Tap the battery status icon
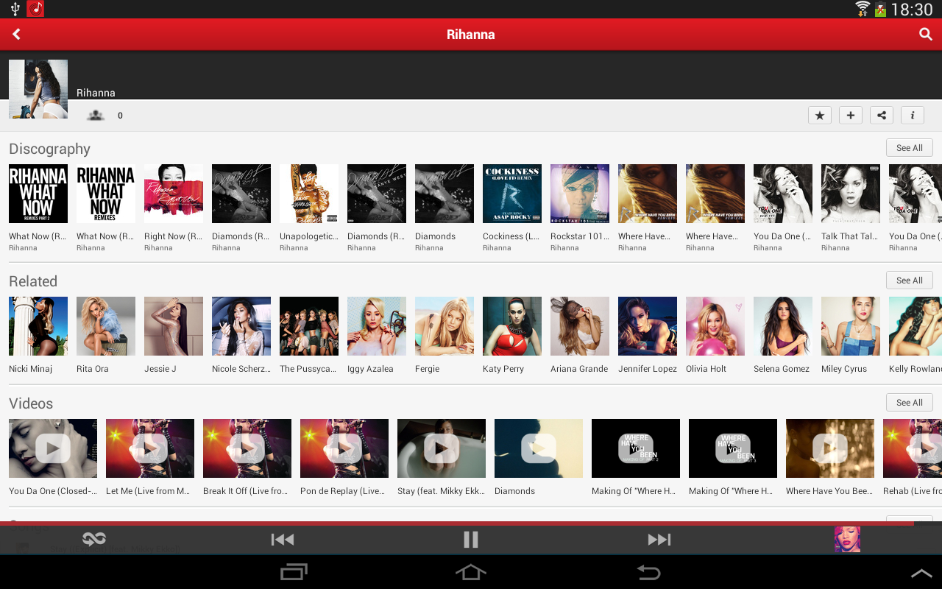The height and width of the screenshot is (589, 942). [880, 10]
